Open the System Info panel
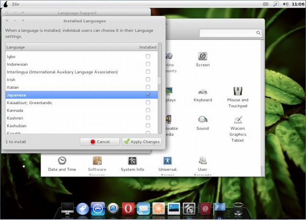This screenshot has height=220, width=306. [132, 161]
